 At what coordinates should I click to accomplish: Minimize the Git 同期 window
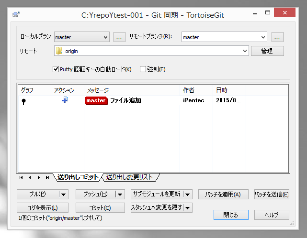tap(255, 13)
